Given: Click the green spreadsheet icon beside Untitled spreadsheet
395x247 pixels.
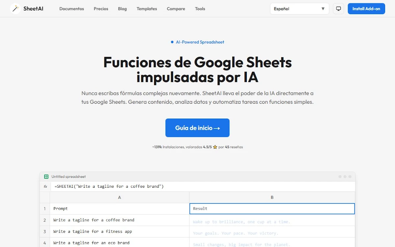Looking at the screenshot, I should [46, 177].
